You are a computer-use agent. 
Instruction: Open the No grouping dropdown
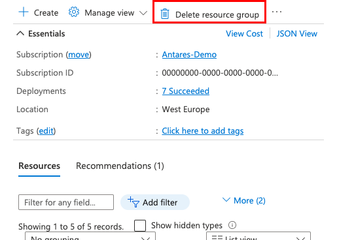90,236
